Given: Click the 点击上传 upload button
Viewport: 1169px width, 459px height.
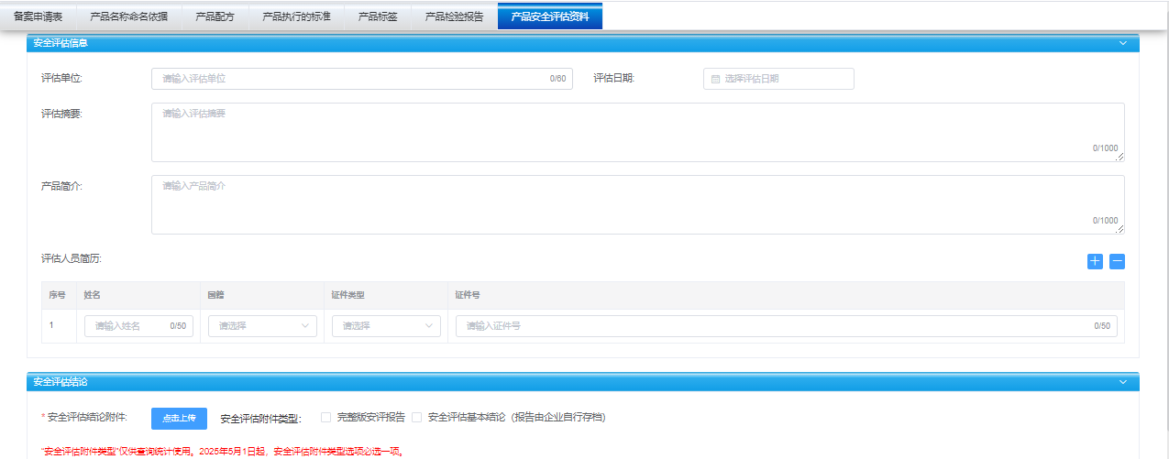Looking at the screenshot, I should (x=179, y=419).
